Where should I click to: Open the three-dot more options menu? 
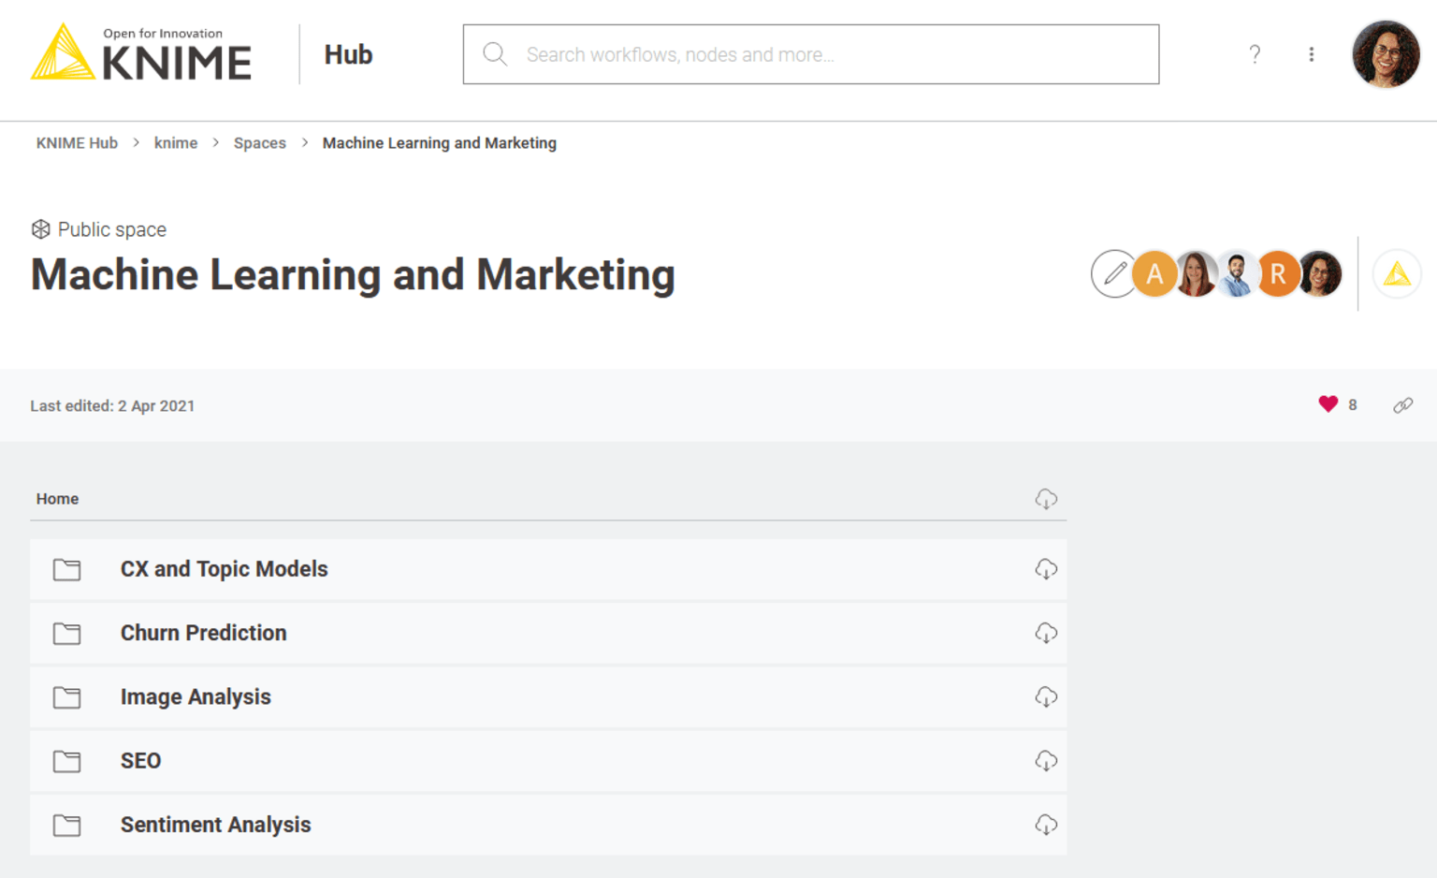click(x=1312, y=54)
